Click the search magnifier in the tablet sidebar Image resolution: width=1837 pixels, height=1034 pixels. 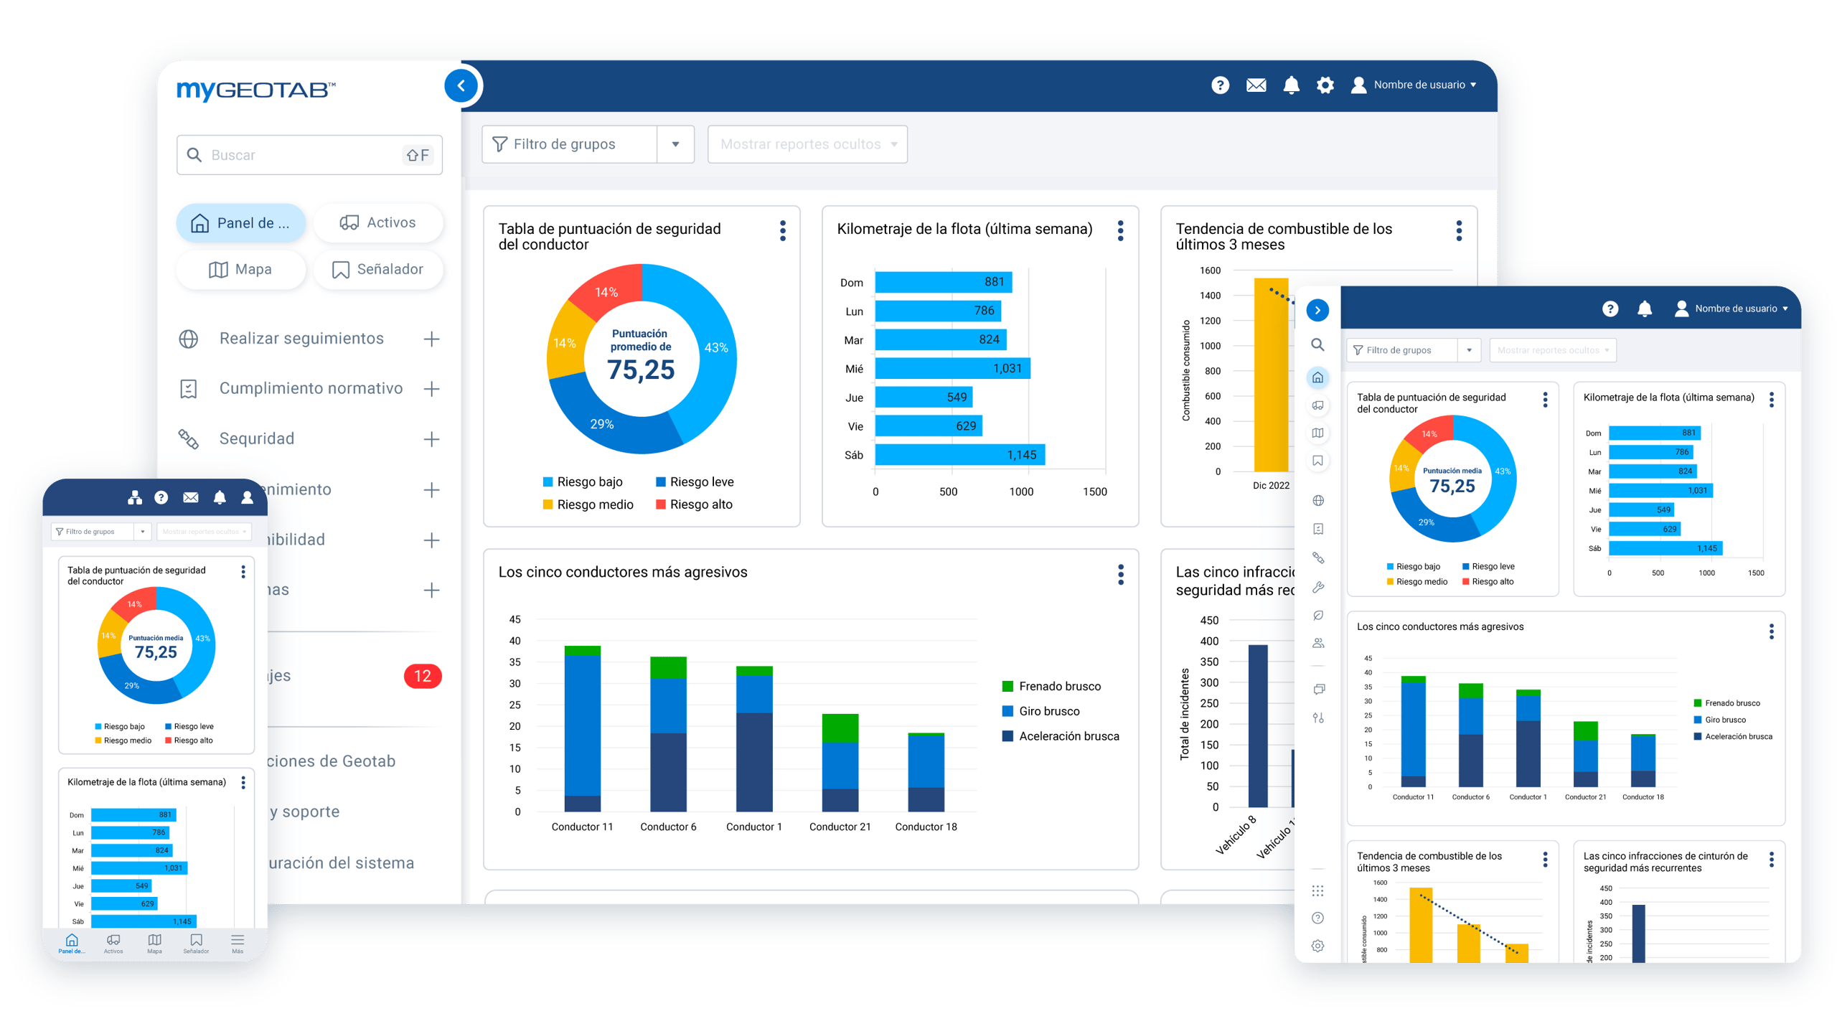tap(1317, 344)
